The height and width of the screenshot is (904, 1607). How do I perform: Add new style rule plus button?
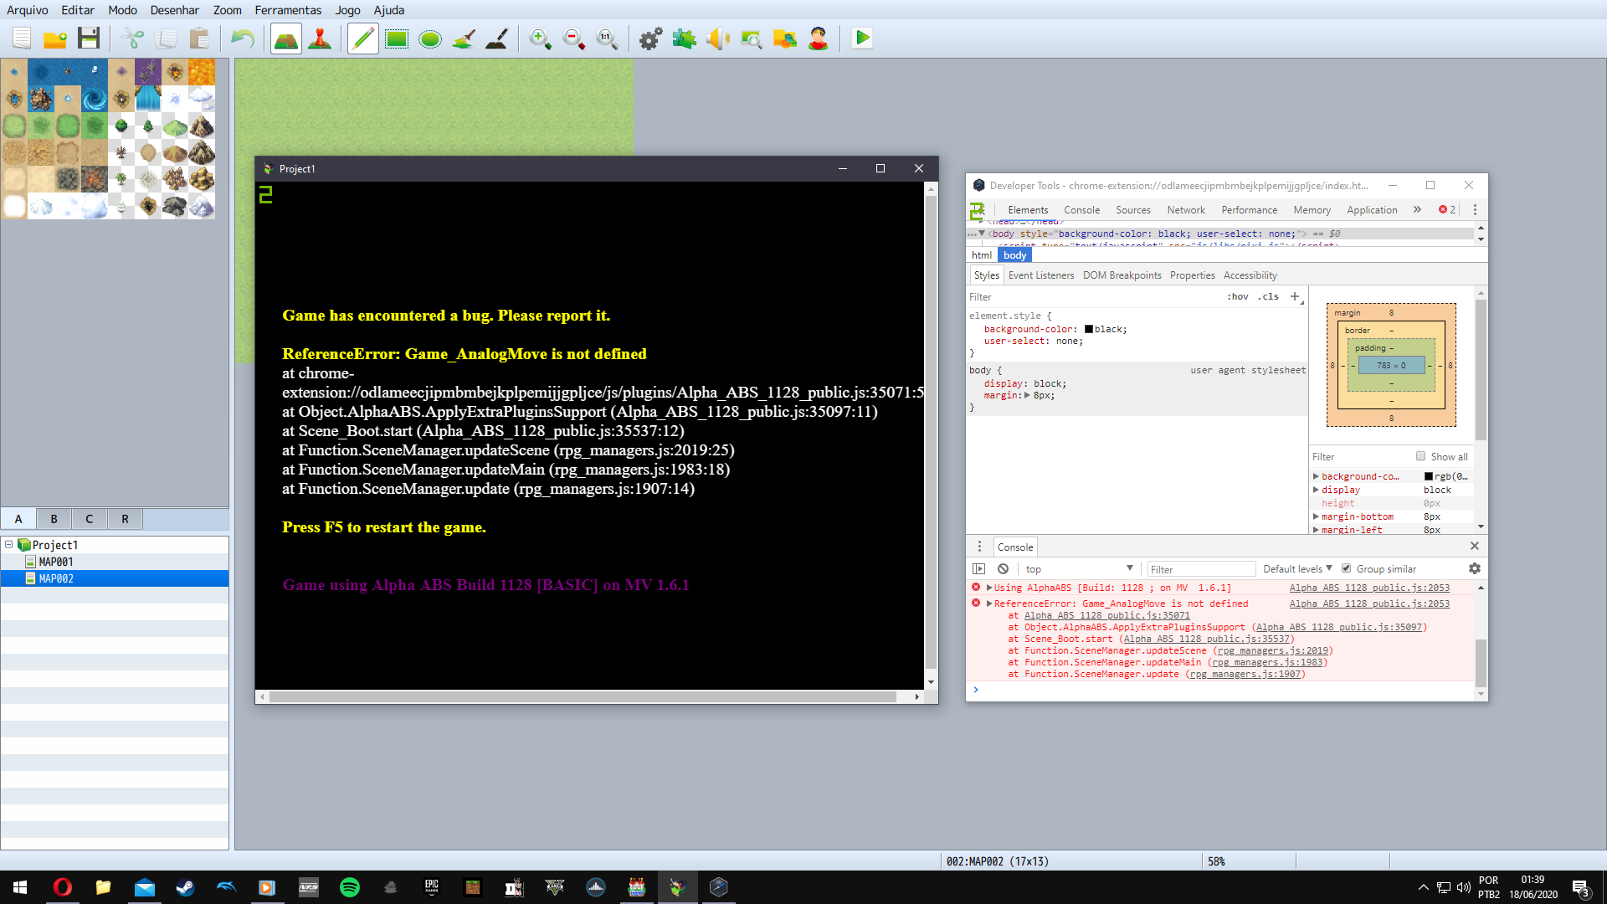(x=1295, y=296)
